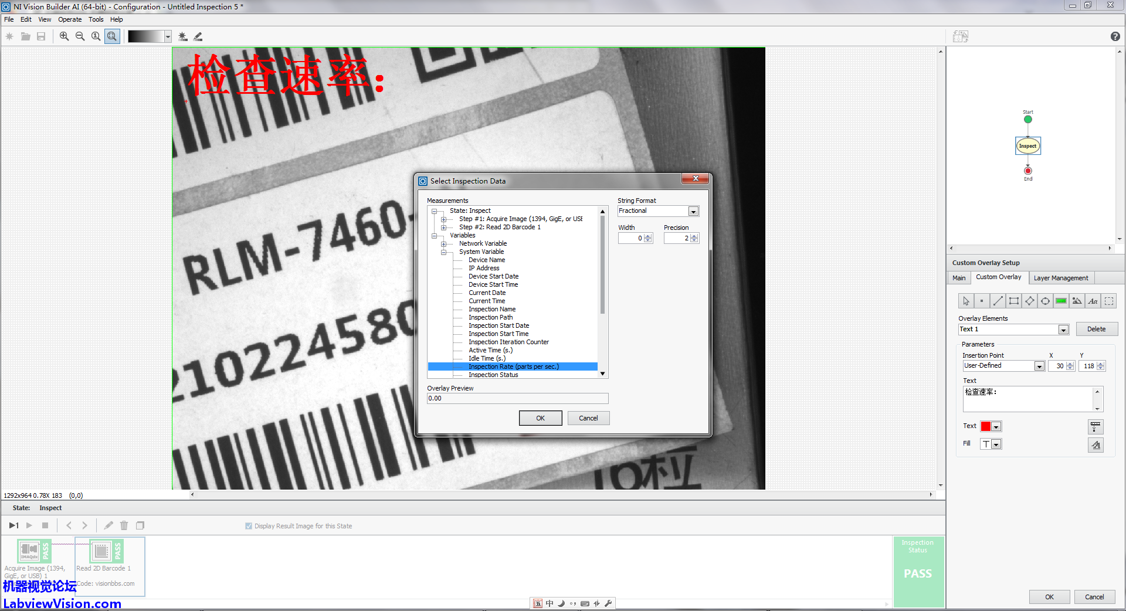Collapse the System Variable tree node
Screen dimensions: 1126x611
pyautogui.click(x=444, y=252)
